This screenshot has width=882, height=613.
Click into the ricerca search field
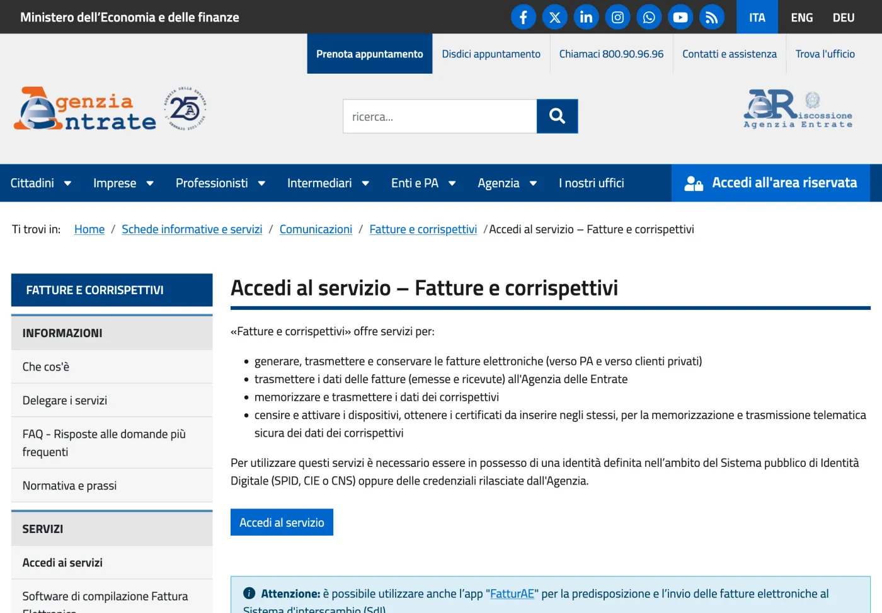click(x=440, y=116)
